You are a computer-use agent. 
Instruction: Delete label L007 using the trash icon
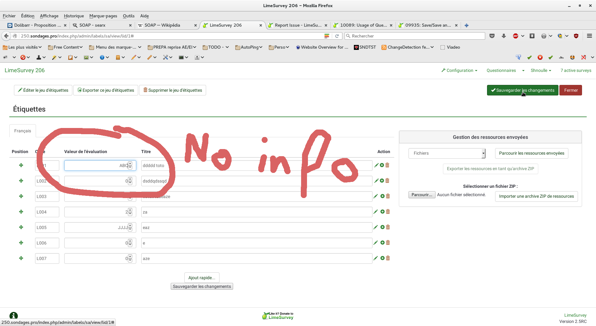click(388, 258)
